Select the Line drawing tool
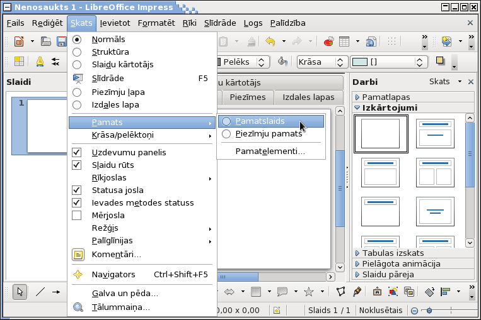Image resolution: width=481 pixels, height=320 pixels. click(40, 292)
